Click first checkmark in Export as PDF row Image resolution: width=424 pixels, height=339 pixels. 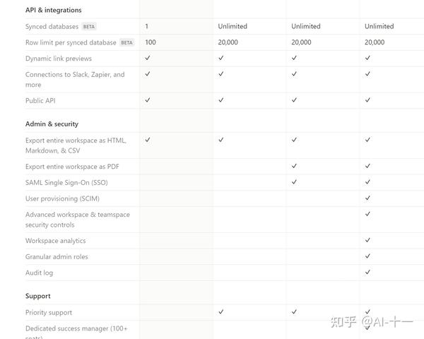coord(294,166)
